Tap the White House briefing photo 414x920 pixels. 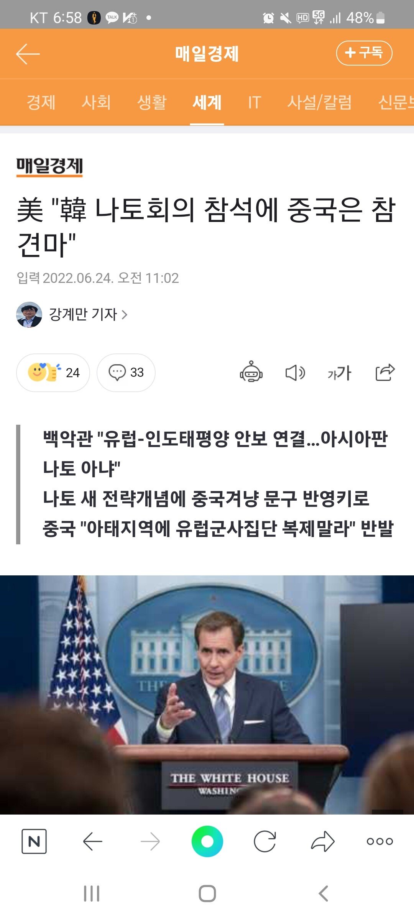[207, 695]
